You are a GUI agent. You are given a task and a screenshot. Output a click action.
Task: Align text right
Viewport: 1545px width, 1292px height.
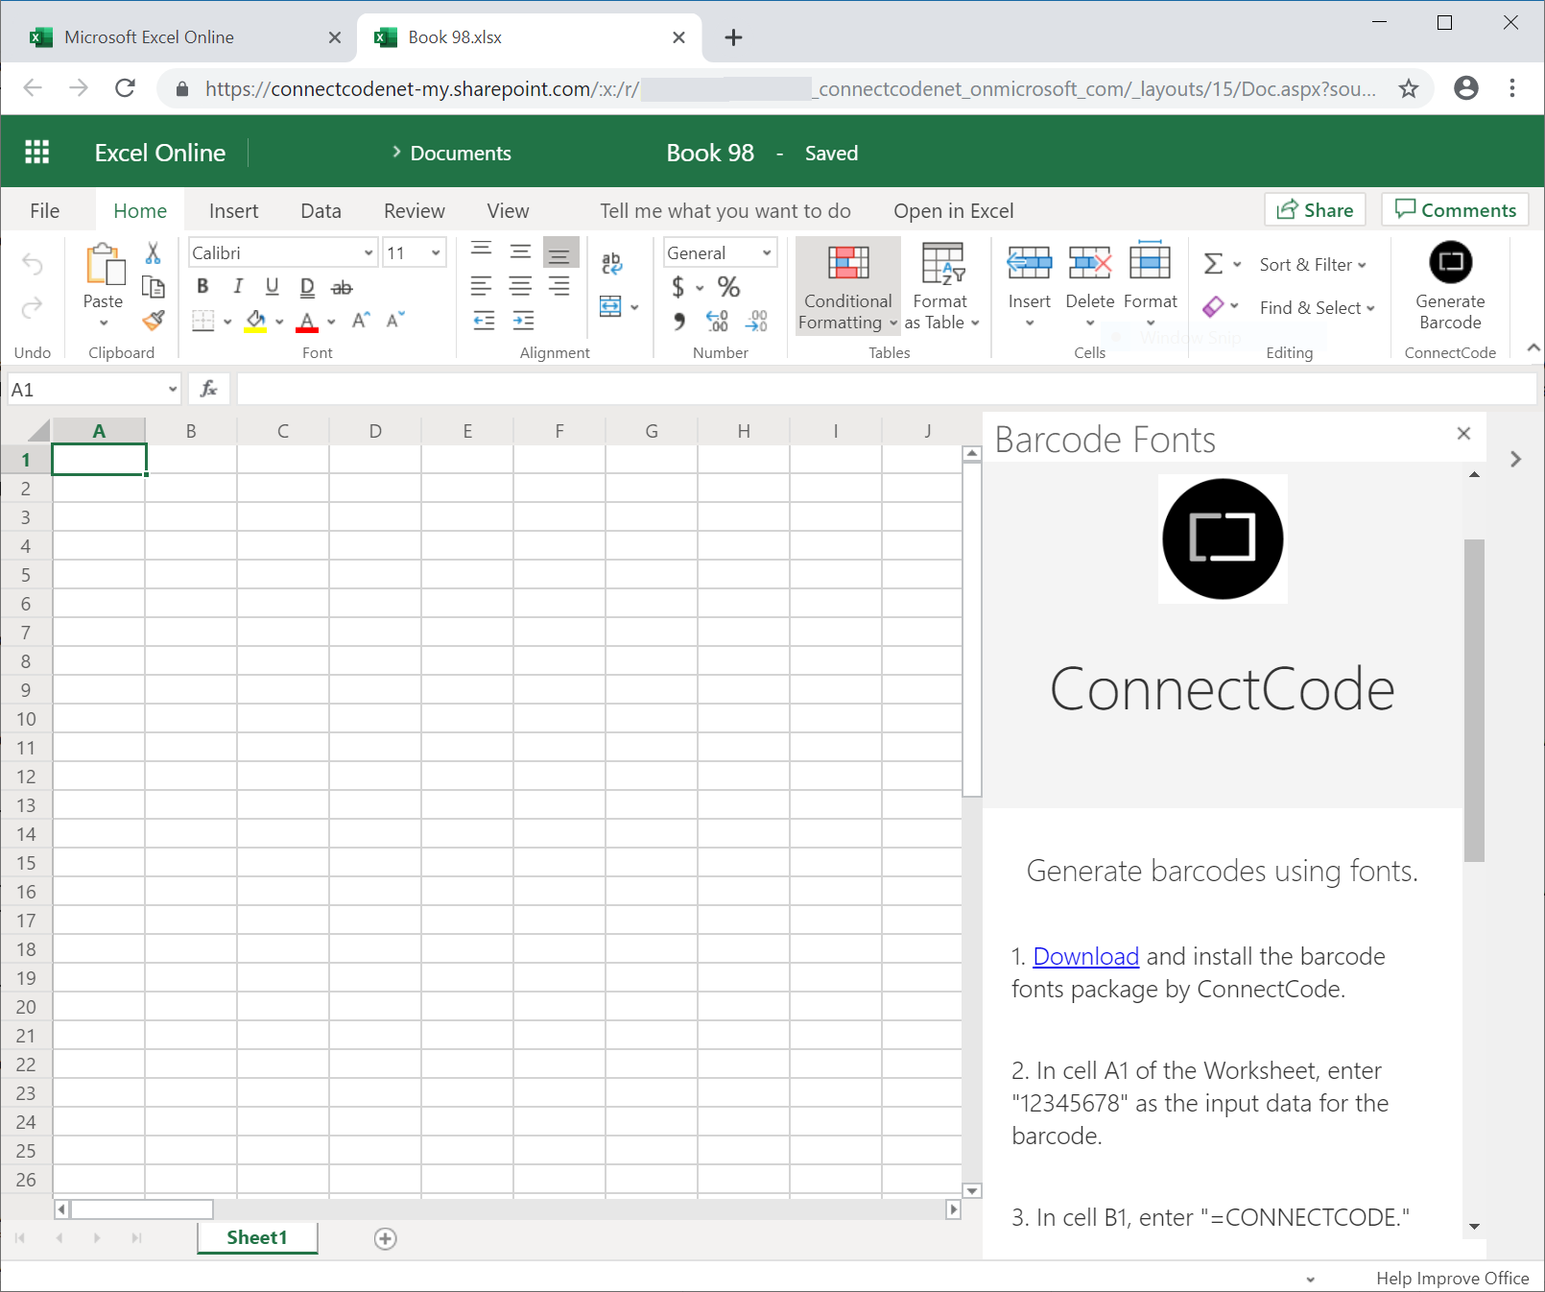tap(559, 286)
